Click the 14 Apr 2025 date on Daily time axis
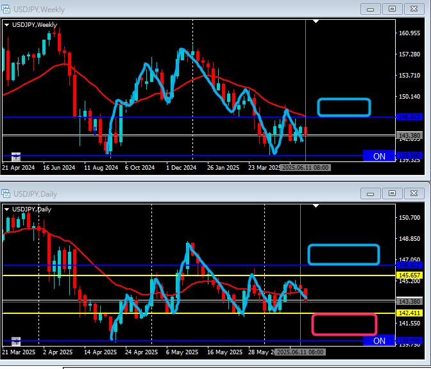The width and height of the screenshot is (431, 369). click(x=100, y=352)
